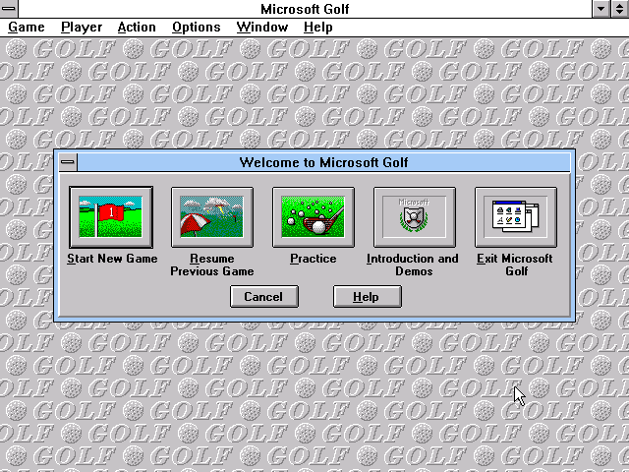The width and height of the screenshot is (629, 472).
Task: Click the Practice label text
Action: click(x=313, y=259)
